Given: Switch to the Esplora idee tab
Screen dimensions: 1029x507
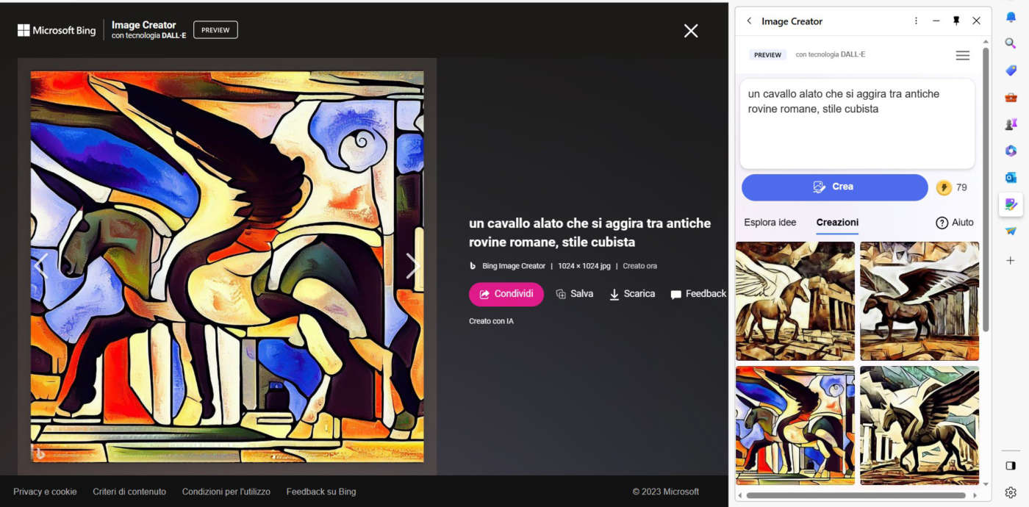Looking at the screenshot, I should point(770,223).
